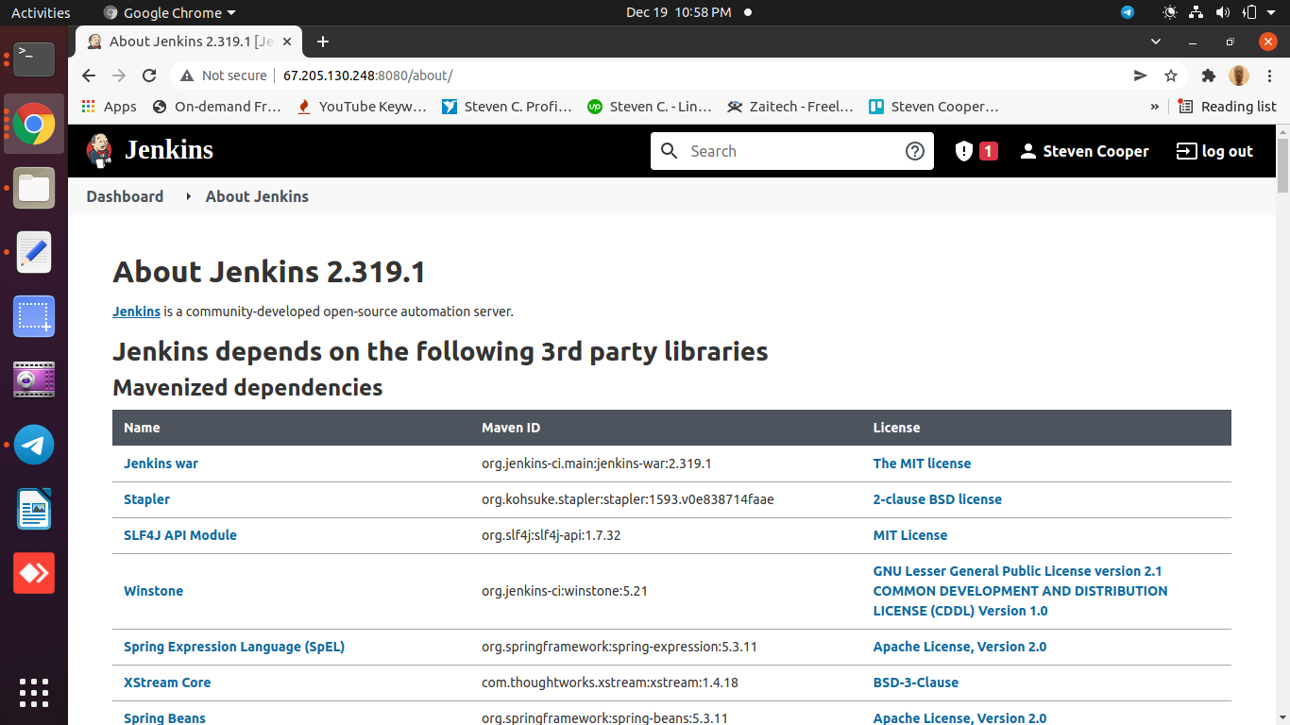Open Terminal from the Ubuntu dock
This screenshot has width=1290, height=725.
34,59
